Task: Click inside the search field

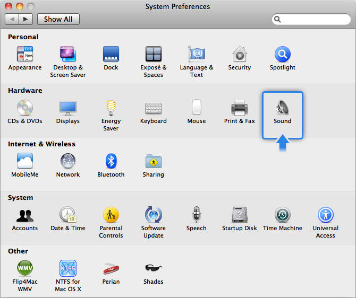Action: click(311, 19)
